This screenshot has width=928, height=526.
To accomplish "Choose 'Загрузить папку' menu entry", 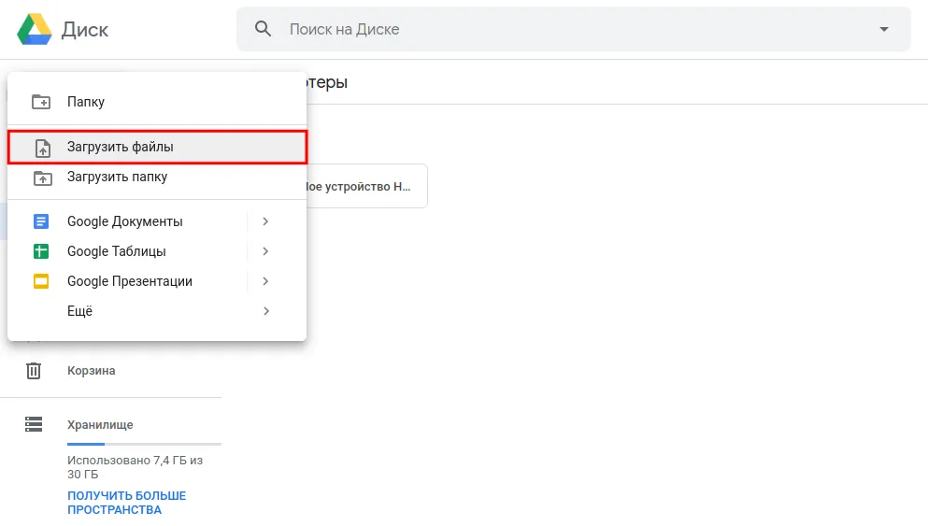I will (x=157, y=177).
